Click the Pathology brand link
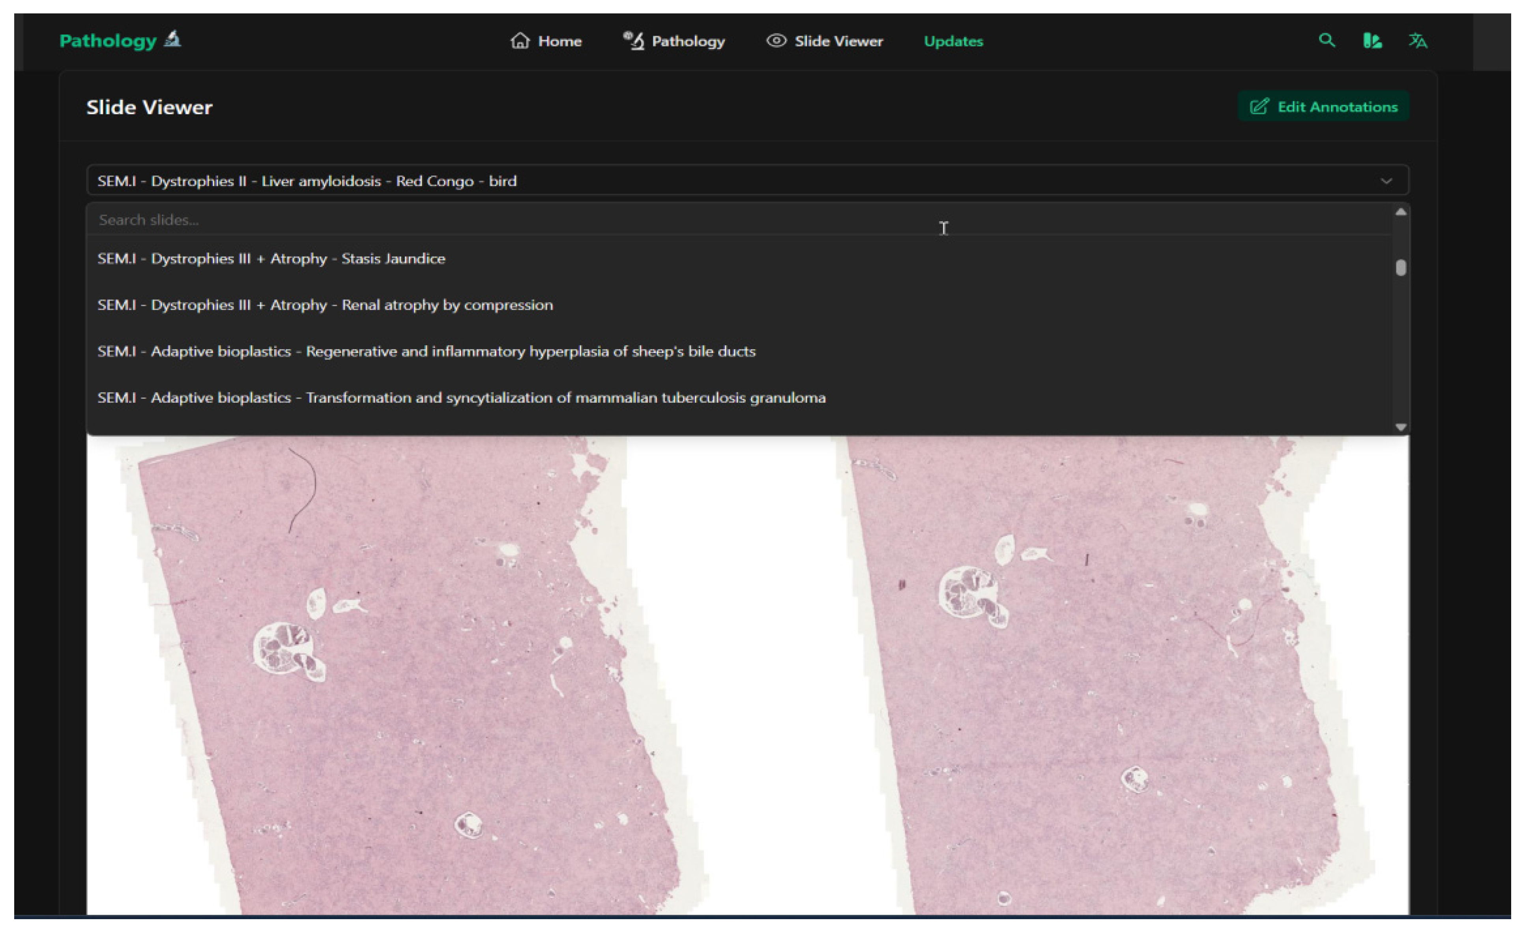 (108, 41)
